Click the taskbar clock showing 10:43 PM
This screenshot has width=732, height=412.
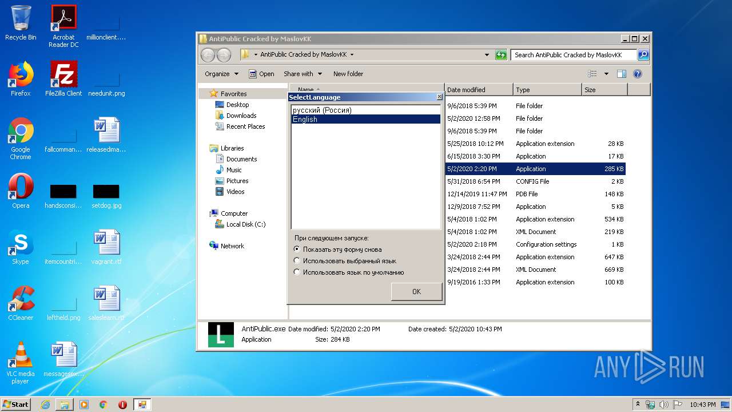pos(702,405)
